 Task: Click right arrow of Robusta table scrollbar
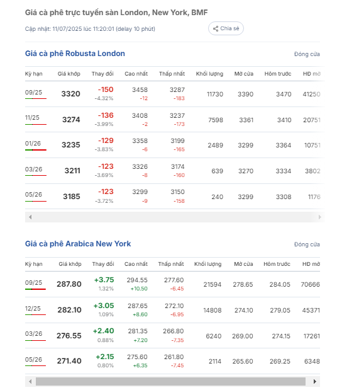[x=319, y=217]
